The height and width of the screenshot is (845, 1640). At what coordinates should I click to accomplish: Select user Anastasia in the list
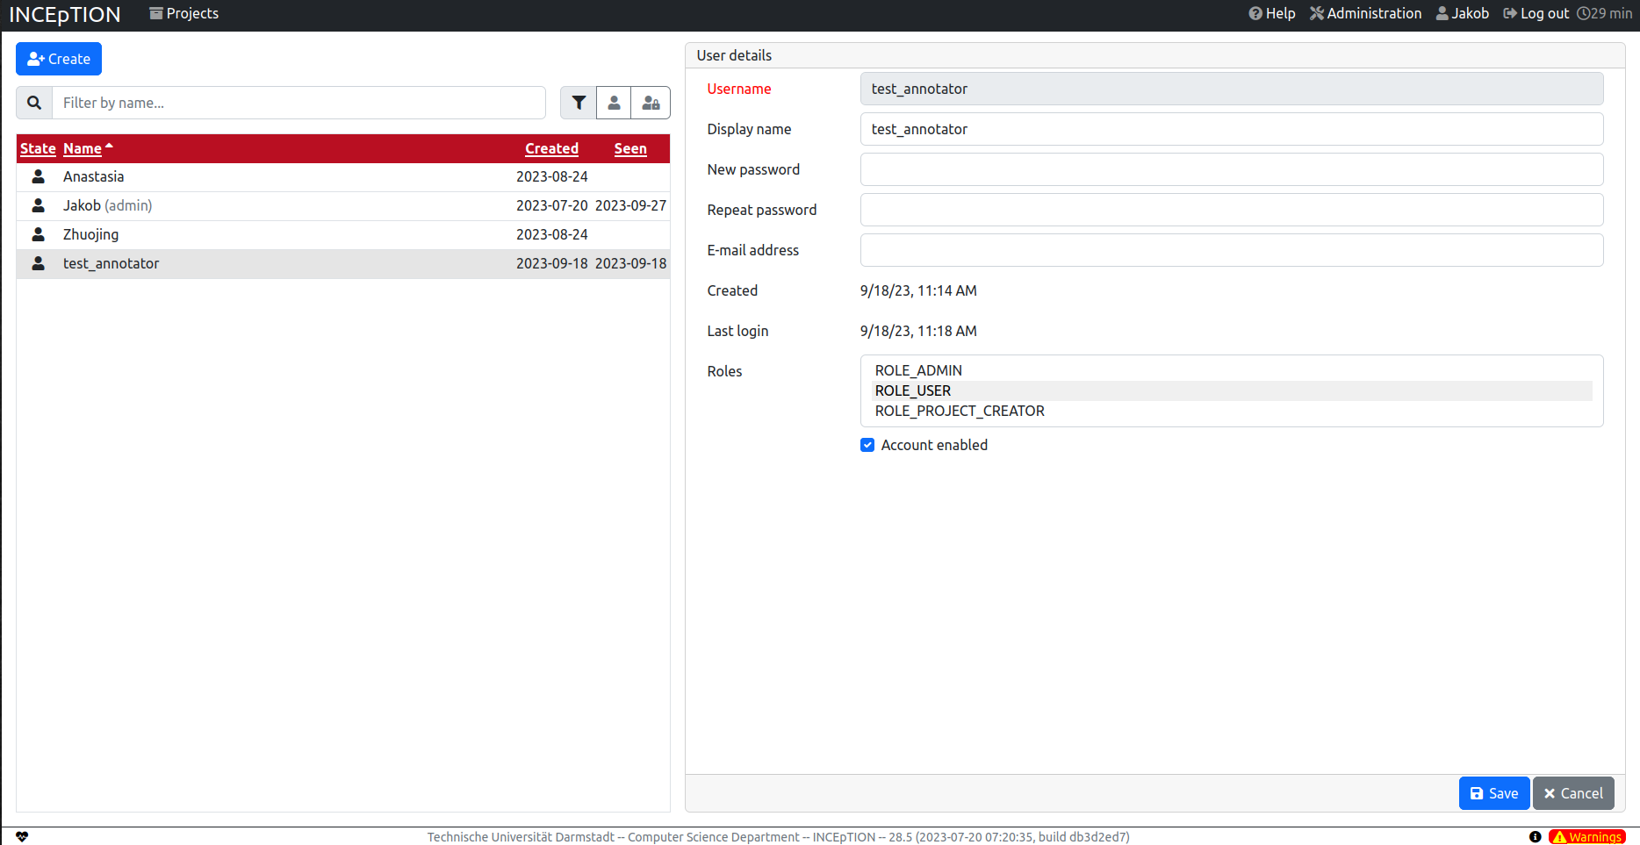pos(343,176)
